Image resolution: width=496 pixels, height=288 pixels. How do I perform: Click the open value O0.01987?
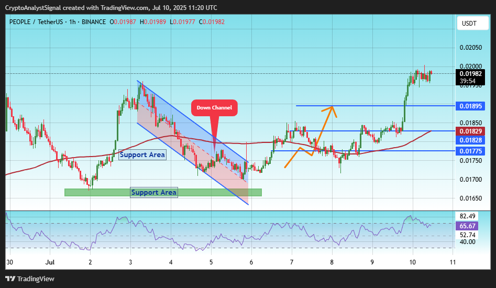(x=123, y=22)
